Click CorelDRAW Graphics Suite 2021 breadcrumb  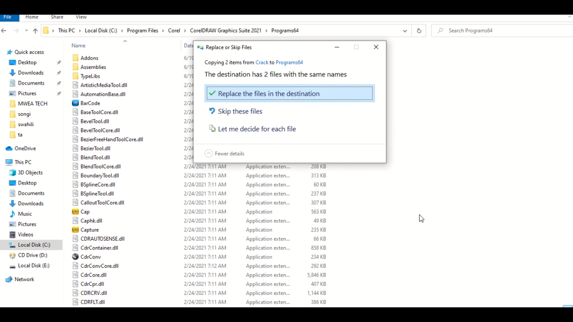click(226, 31)
